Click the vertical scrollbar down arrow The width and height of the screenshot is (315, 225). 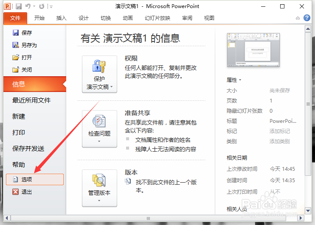point(308,211)
